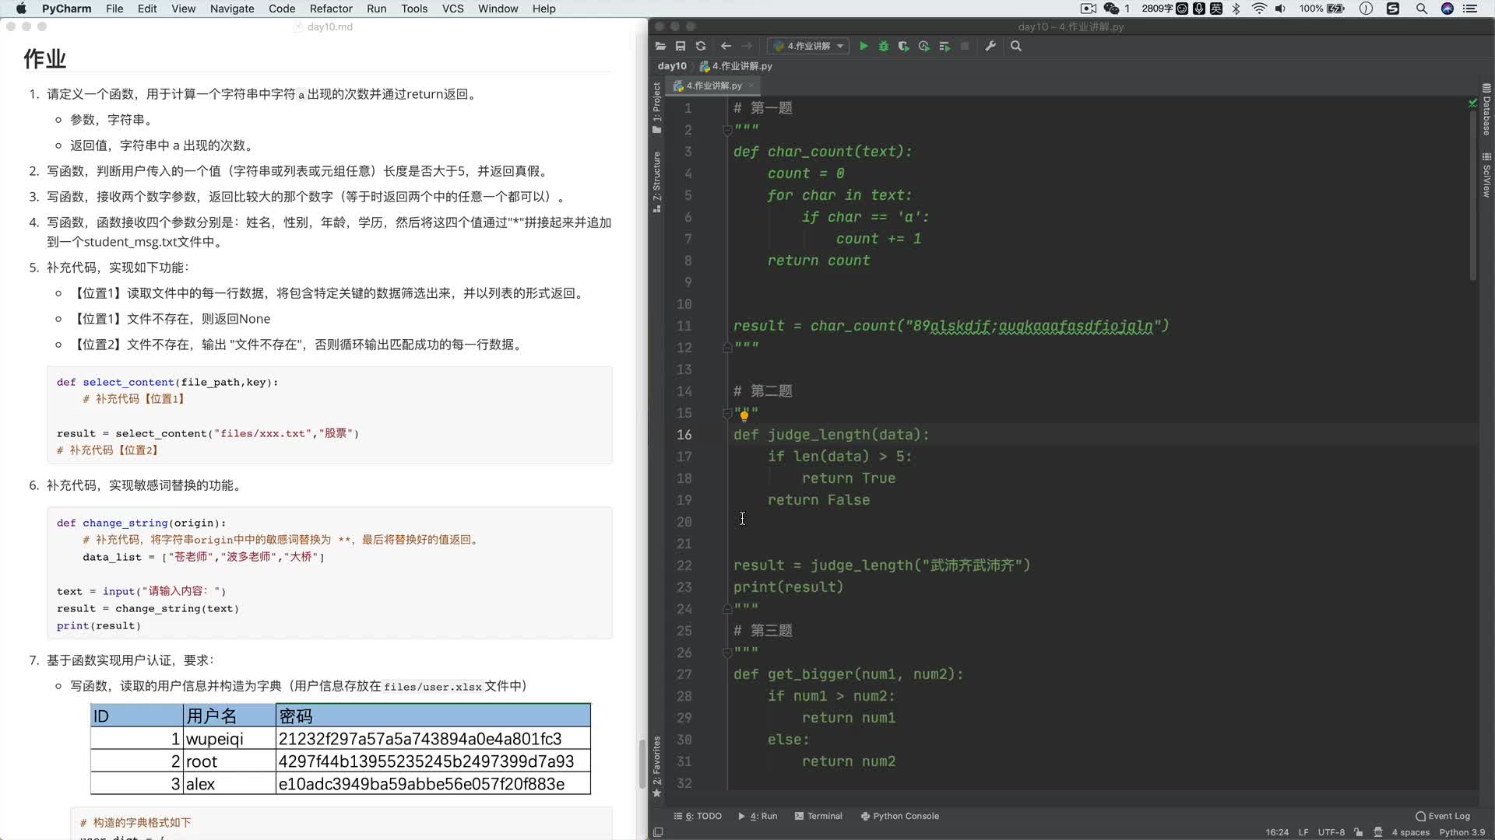Open the Navigate menu
This screenshot has width=1495, height=840.
(x=232, y=9)
